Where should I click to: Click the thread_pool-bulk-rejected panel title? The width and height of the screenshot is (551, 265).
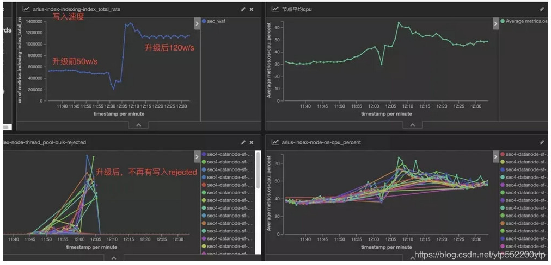(45, 142)
